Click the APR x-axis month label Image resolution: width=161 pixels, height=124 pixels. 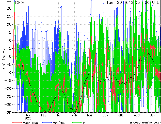tap(74, 115)
